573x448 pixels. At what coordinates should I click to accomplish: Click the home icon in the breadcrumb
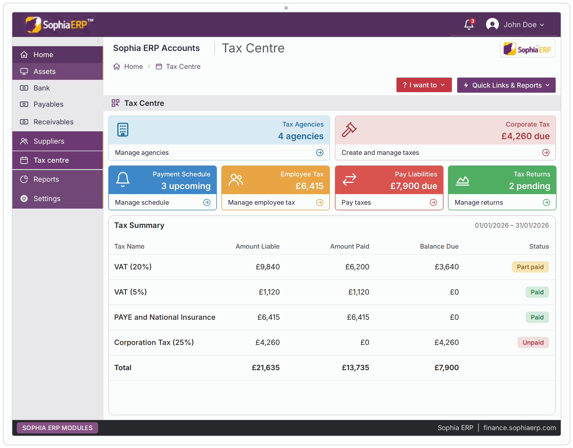(x=117, y=66)
